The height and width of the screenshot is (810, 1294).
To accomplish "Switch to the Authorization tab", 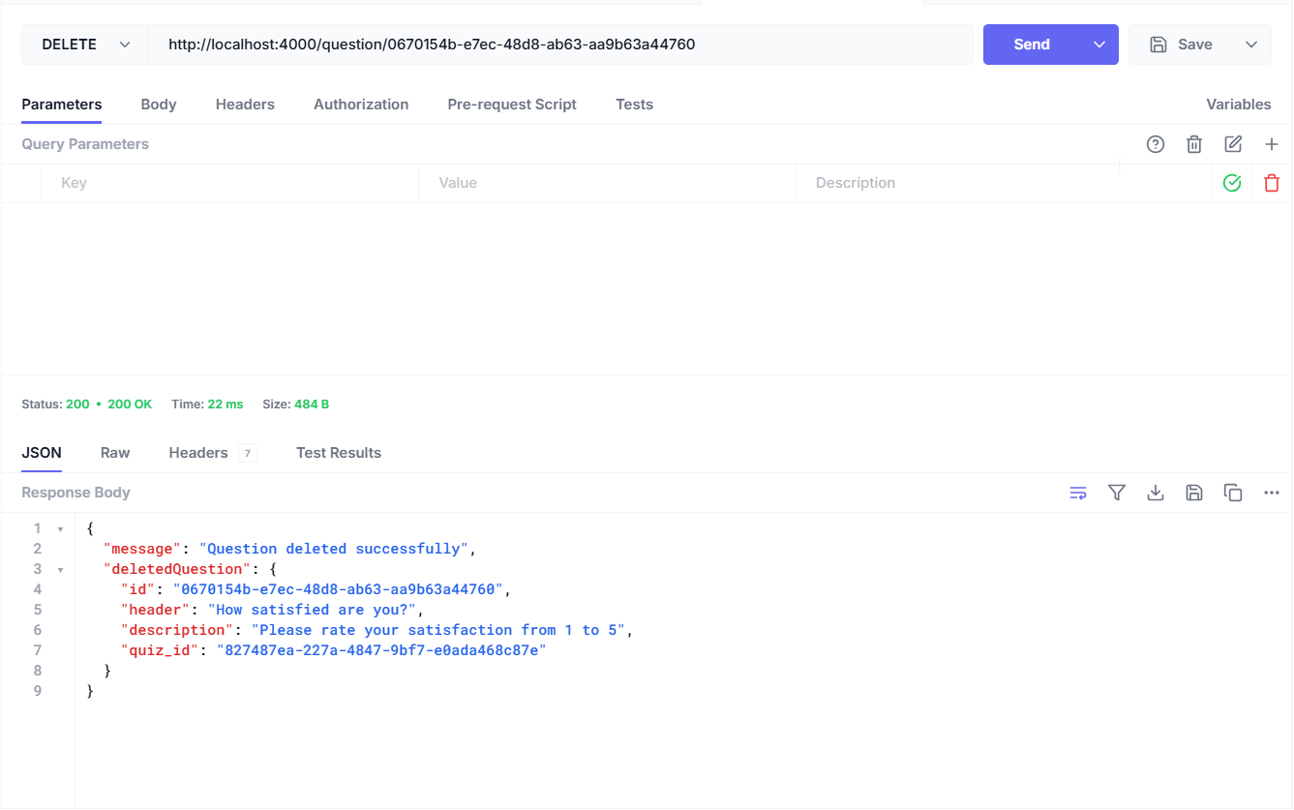I will click(x=360, y=105).
